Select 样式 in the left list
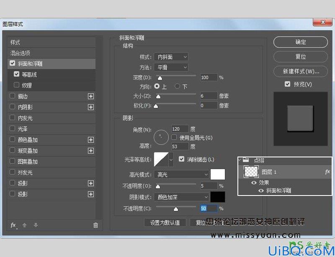 (x=51, y=42)
